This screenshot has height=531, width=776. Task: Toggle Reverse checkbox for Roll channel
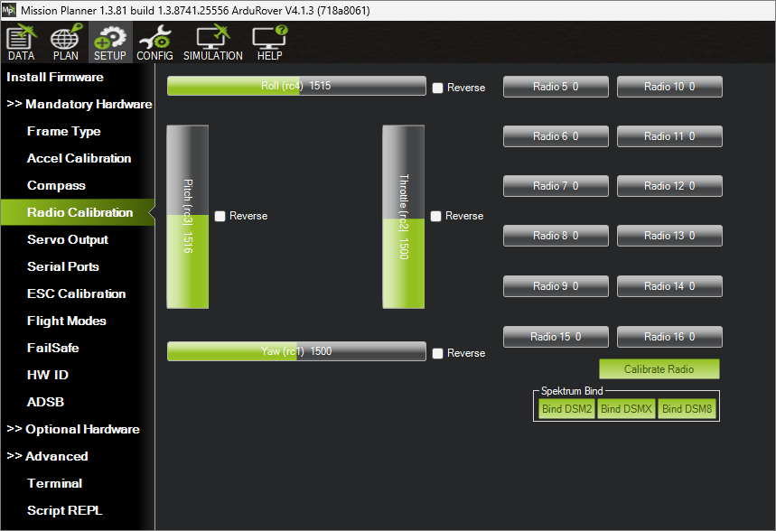[437, 88]
